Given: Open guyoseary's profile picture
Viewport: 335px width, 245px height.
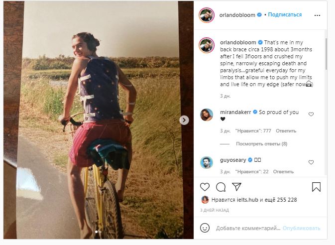Looking at the screenshot, I should pyautogui.click(x=206, y=162).
